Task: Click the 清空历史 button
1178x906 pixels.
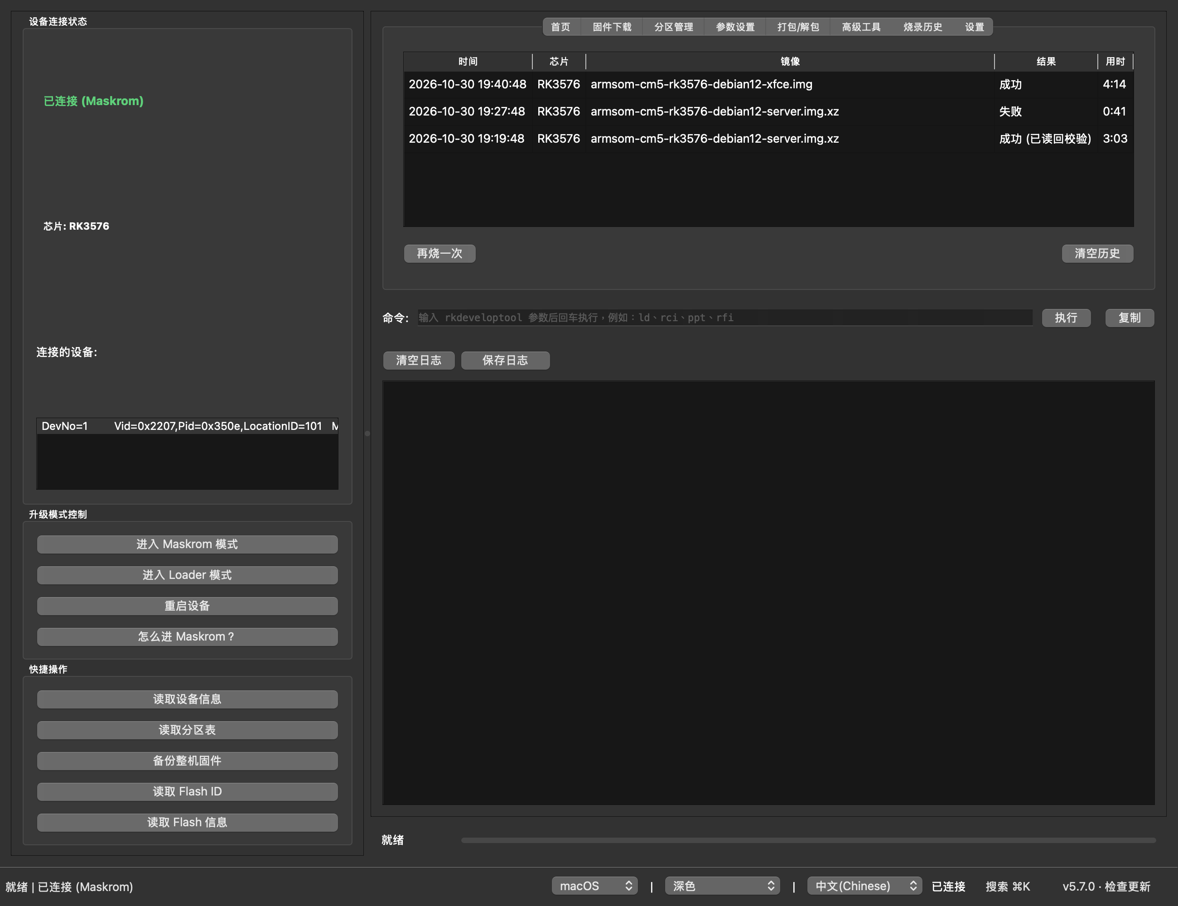Action: tap(1097, 254)
